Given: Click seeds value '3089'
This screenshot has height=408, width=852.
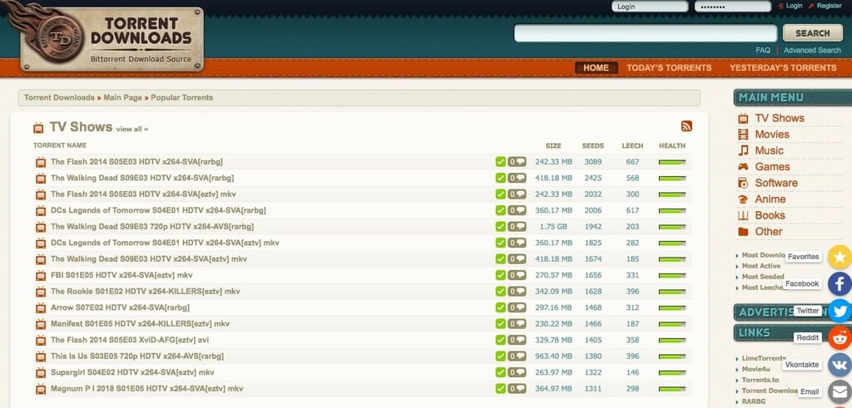Looking at the screenshot, I should pos(592,162).
